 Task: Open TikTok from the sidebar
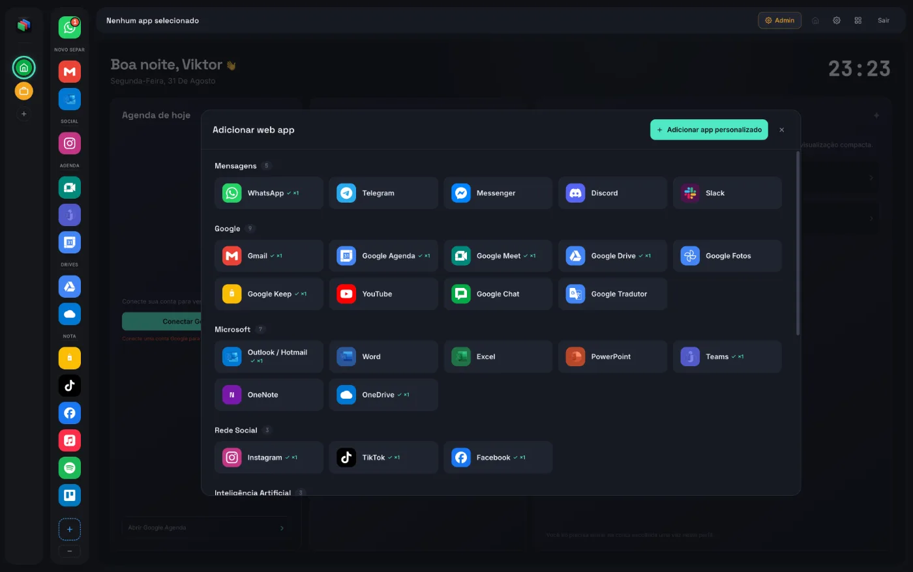(70, 386)
